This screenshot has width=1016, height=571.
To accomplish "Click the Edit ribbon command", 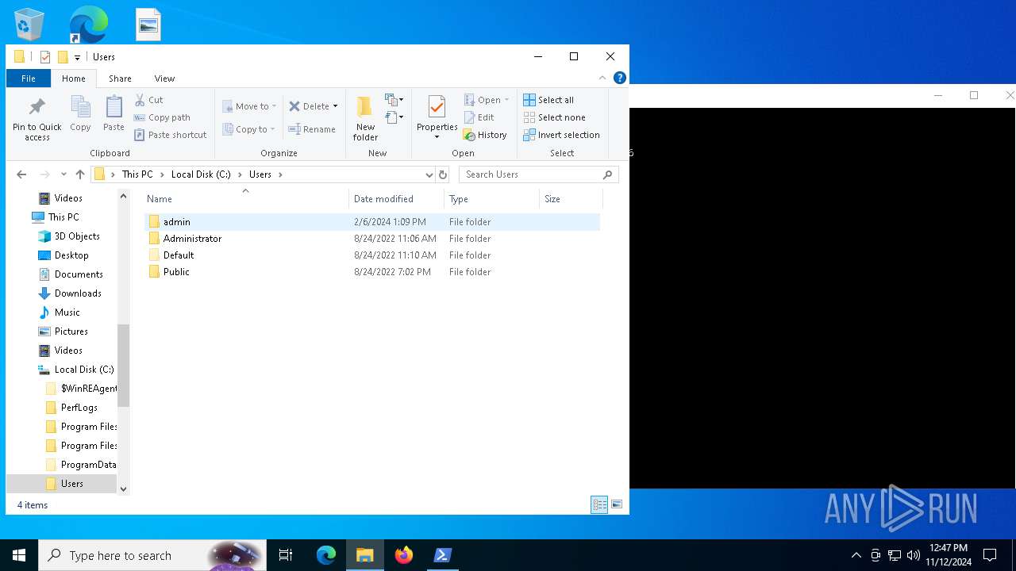I will point(479,117).
